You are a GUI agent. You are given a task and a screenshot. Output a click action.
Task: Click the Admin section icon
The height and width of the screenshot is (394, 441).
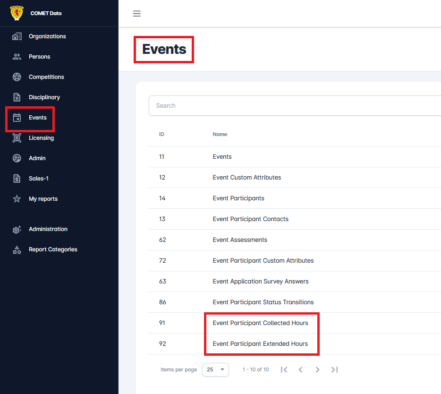click(17, 158)
